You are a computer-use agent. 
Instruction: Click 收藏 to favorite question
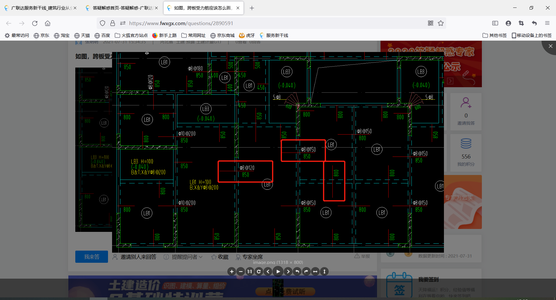tap(220, 257)
